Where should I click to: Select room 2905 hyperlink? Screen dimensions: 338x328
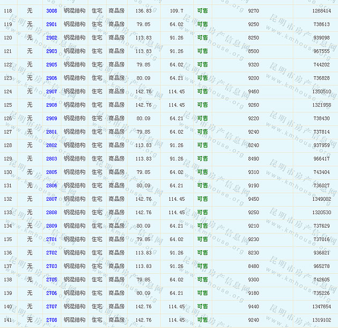click(52, 64)
